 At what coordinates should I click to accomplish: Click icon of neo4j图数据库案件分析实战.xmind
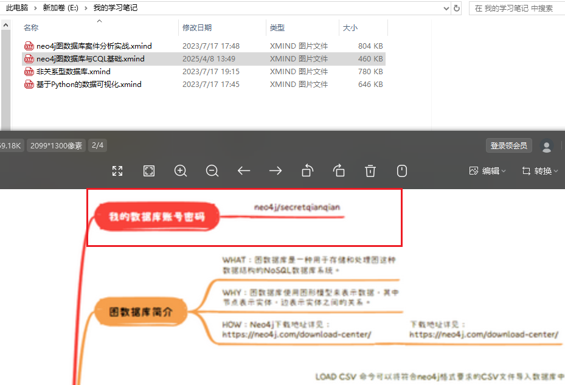tap(29, 46)
